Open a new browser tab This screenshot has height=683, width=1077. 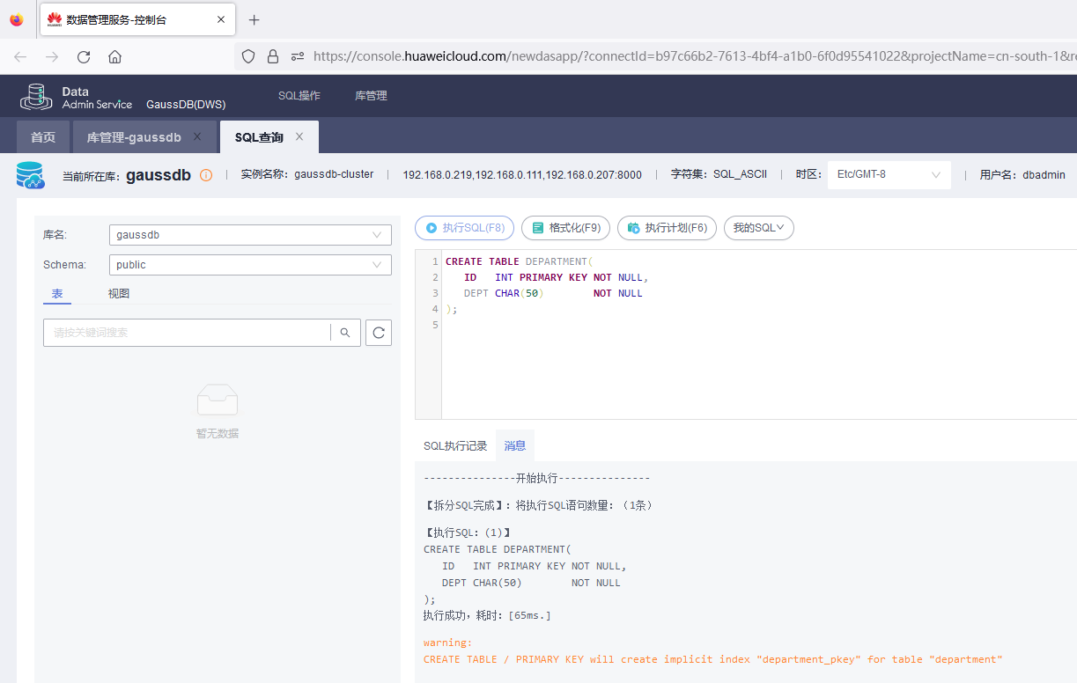coord(254,19)
